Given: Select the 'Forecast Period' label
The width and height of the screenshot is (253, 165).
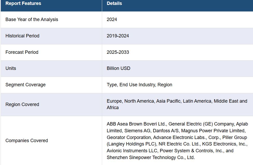Looking at the screenshot, I should (22, 52).
